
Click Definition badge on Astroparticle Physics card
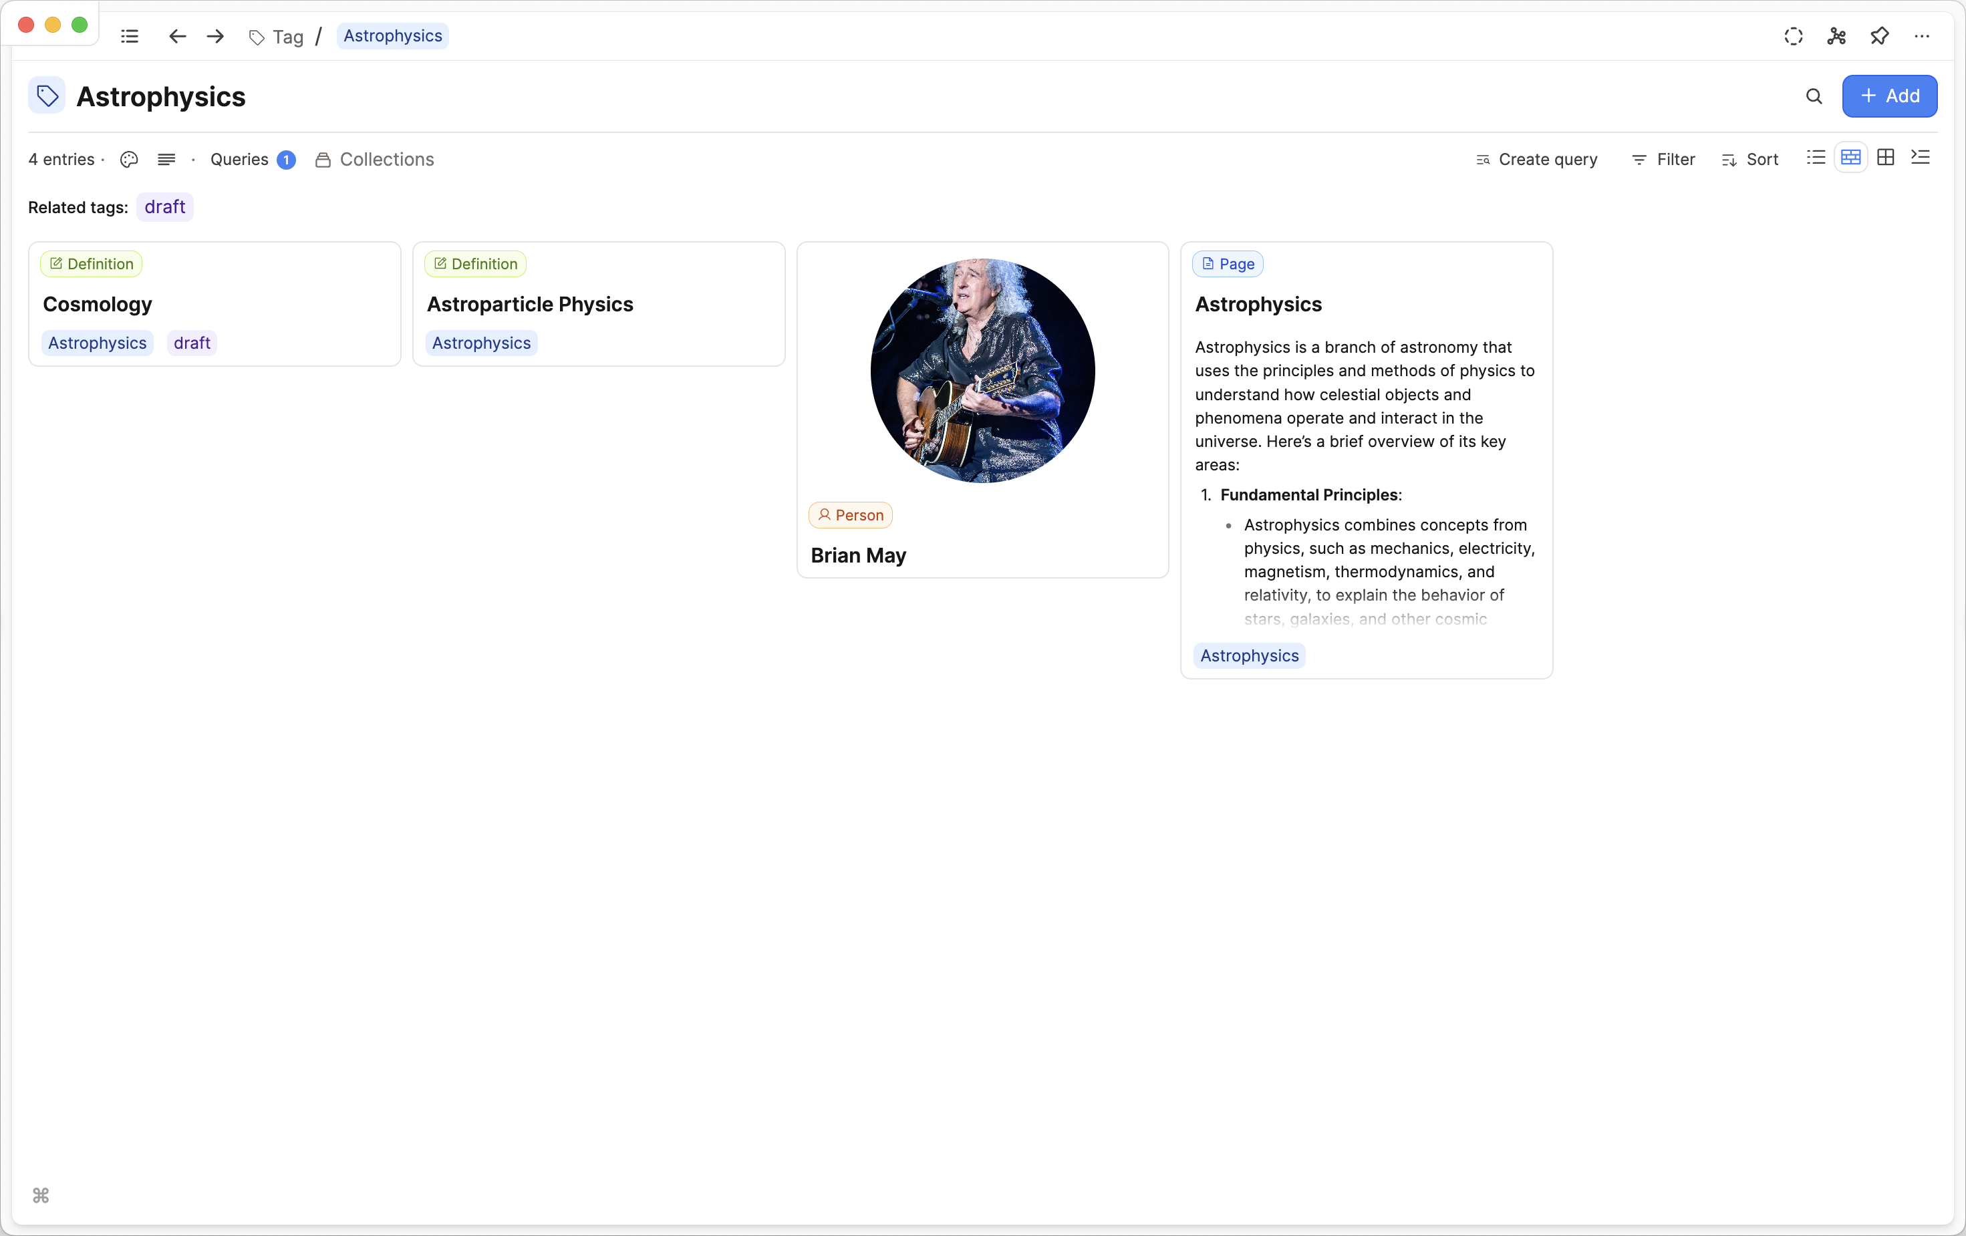point(475,264)
